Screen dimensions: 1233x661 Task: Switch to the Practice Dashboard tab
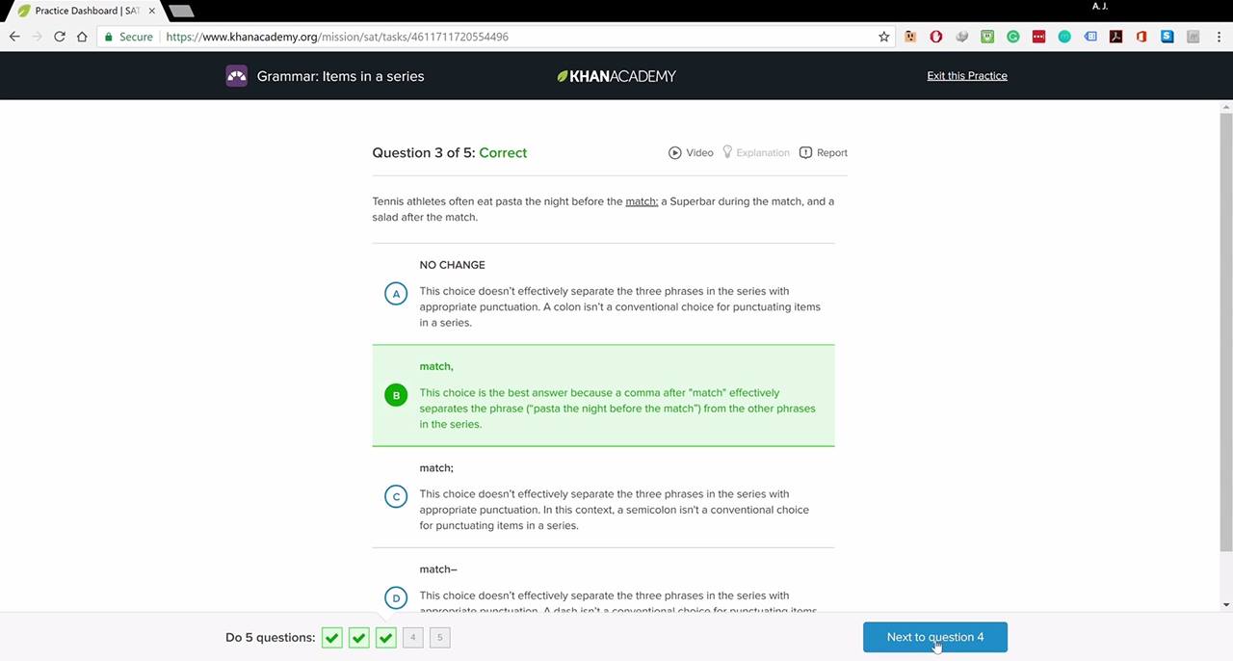87,11
